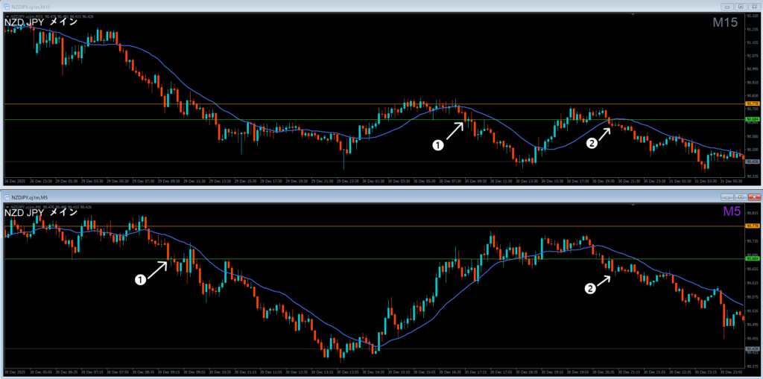Screen dimensions: 763x379
Task: Click the 91.075 value on the M15 price axis
Action: [753, 56]
